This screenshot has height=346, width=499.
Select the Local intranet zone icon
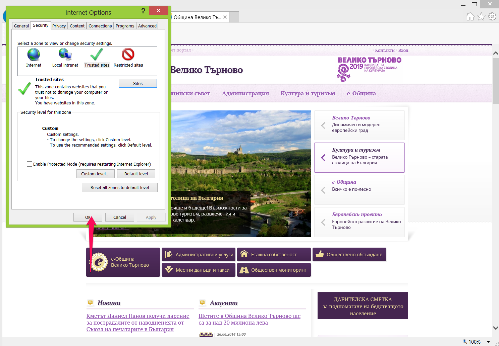coord(65,55)
